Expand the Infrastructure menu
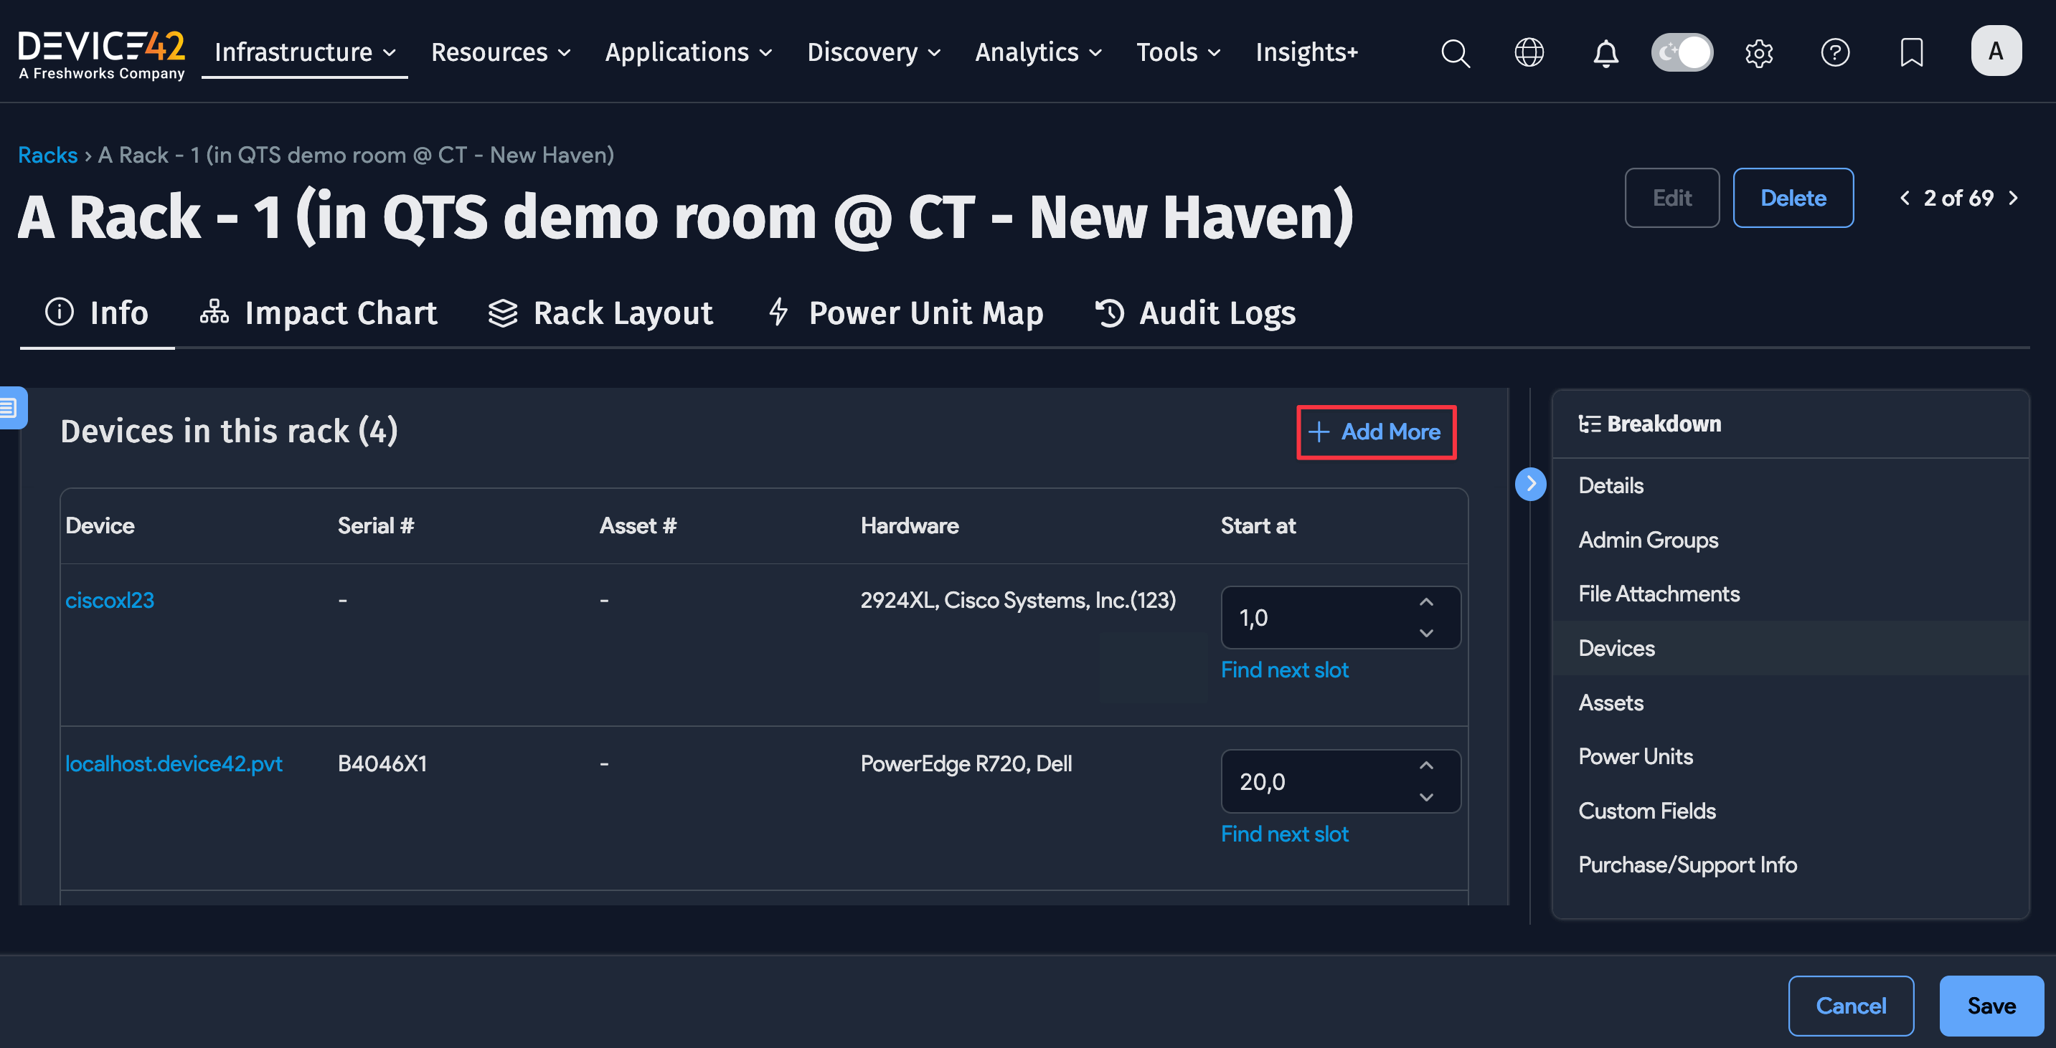 (x=304, y=52)
